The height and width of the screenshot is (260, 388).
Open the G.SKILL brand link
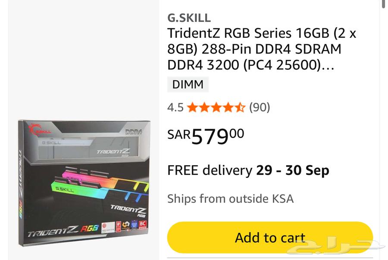(x=189, y=18)
